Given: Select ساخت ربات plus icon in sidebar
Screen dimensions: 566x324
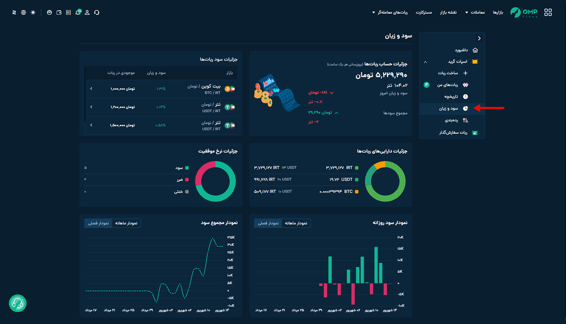Looking at the screenshot, I should [x=466, y=73].
